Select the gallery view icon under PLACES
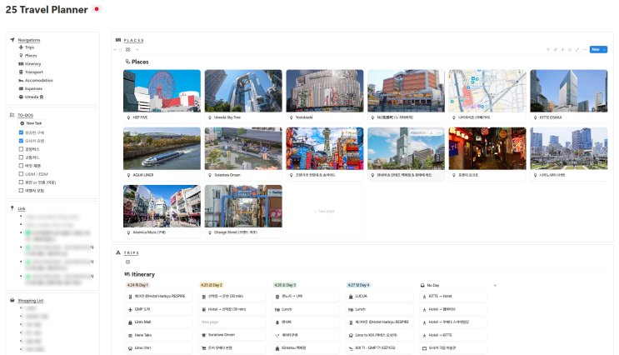The width and height of the screenshot is (619, 355). point(128,50)
